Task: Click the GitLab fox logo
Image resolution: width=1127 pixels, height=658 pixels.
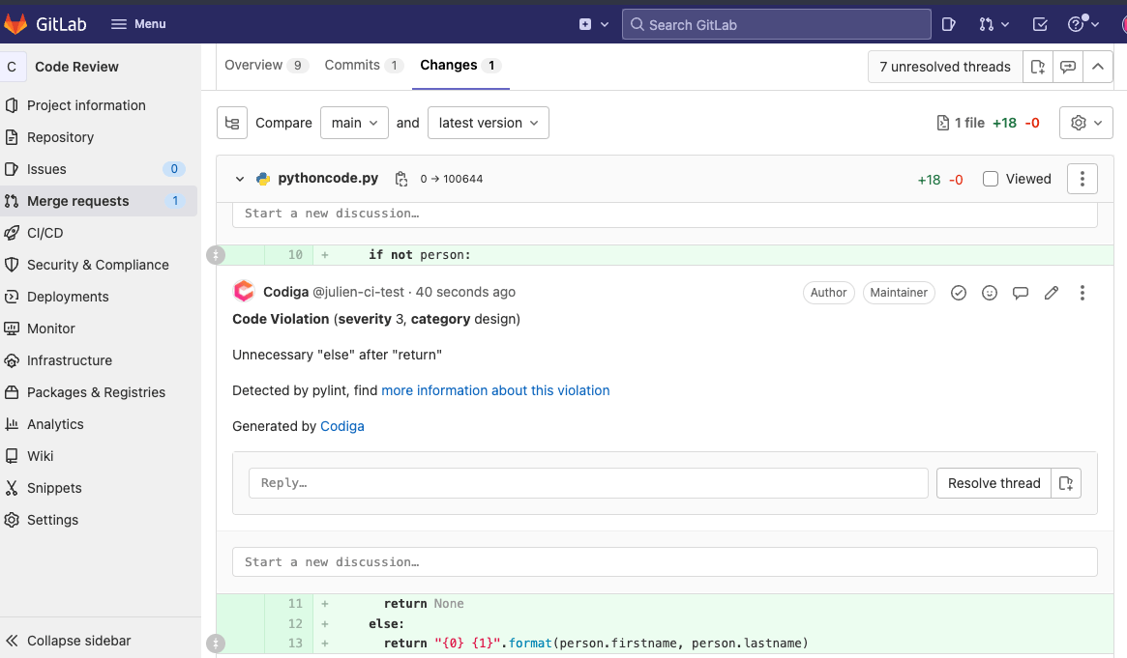Action: (15, 23)
